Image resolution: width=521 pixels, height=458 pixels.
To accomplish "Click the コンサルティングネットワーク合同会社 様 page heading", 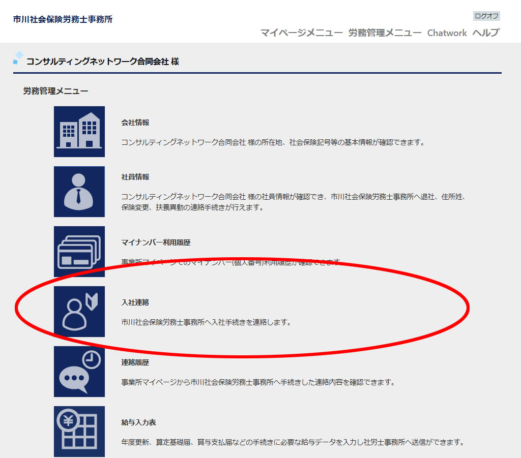I will (102, 62).
